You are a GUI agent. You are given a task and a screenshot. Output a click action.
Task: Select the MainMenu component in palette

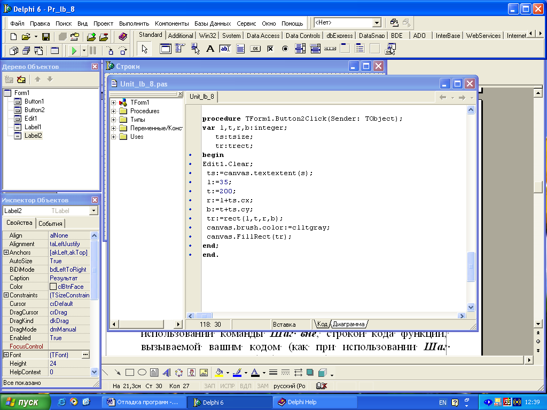pyautogui.click(x=180, y=49)
